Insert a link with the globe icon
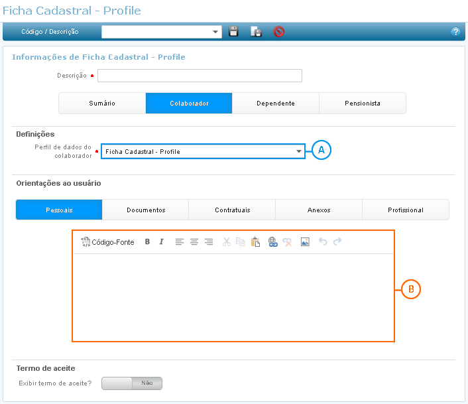 [272, 242]
